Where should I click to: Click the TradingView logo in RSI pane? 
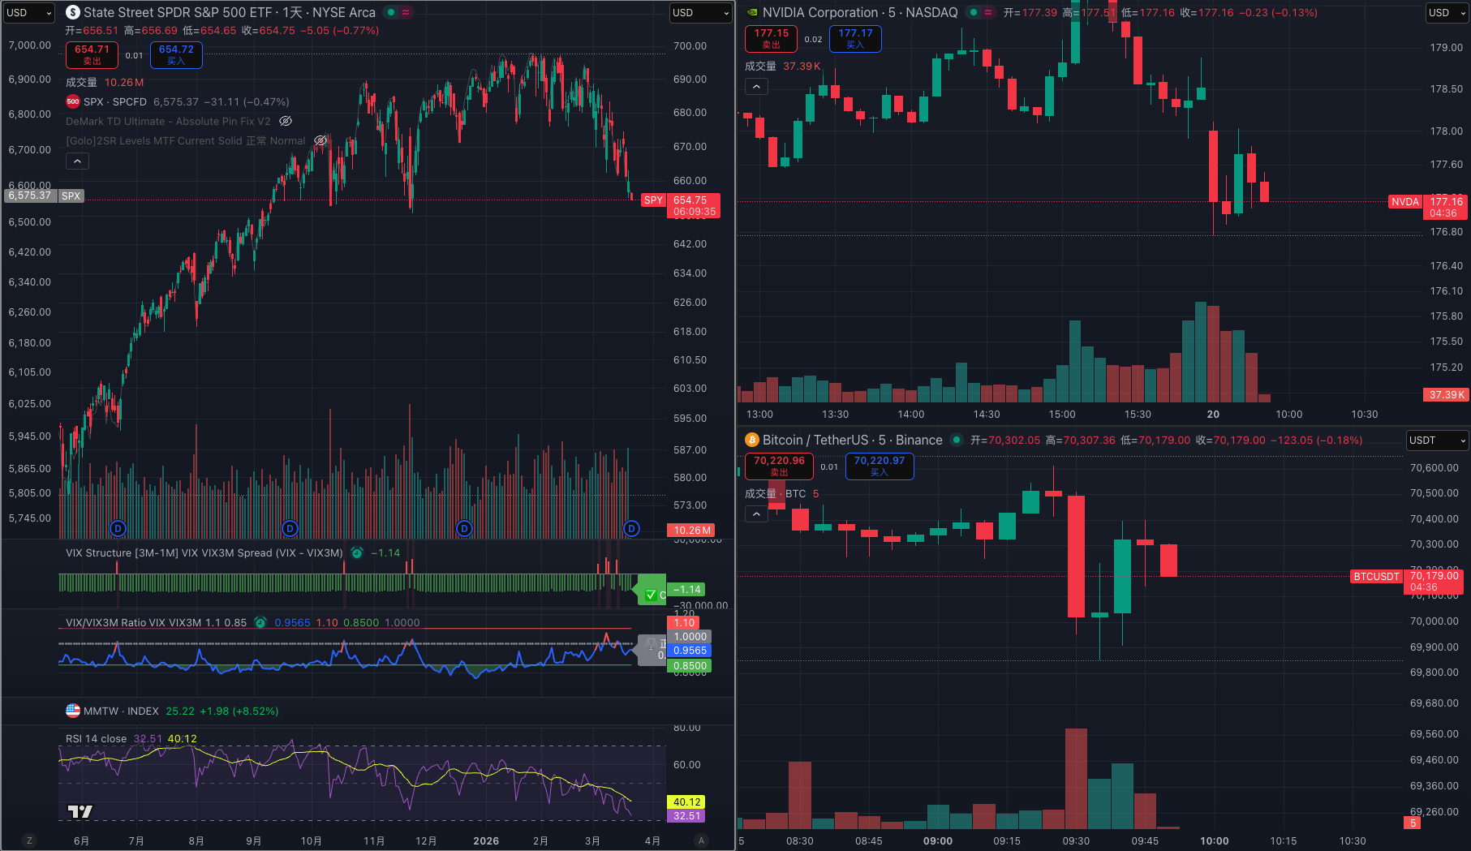point(80,811)
